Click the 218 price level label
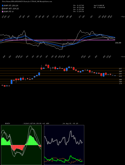125x165 pixels. click(x=120, y=76)
